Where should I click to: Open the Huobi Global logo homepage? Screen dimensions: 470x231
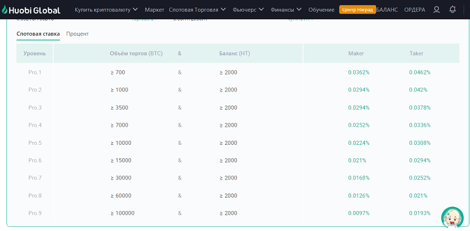31,10
